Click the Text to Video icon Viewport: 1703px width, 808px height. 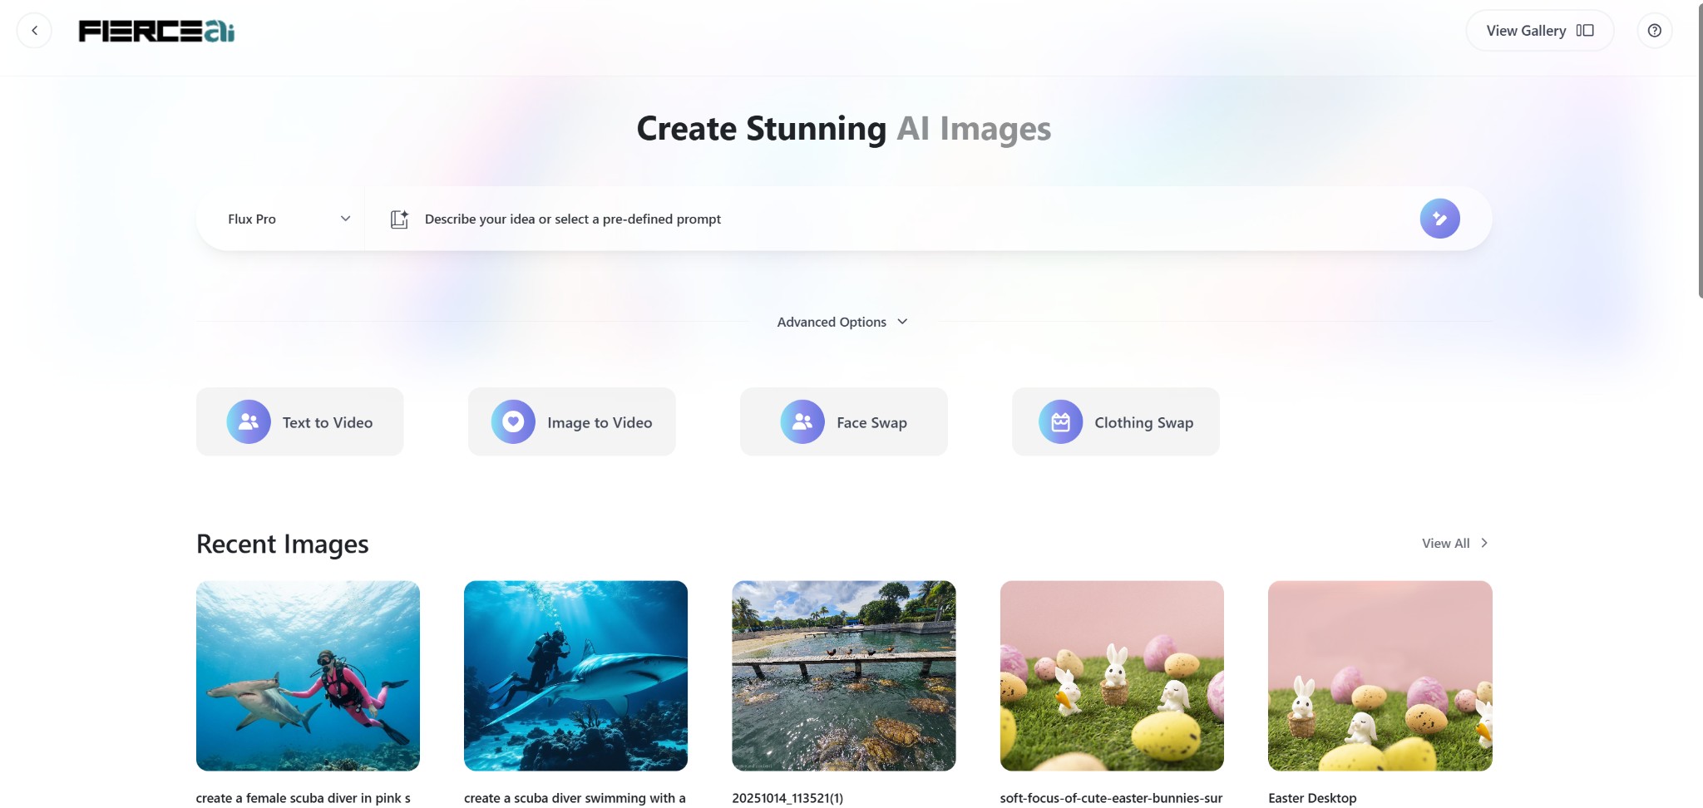(249, 422)
